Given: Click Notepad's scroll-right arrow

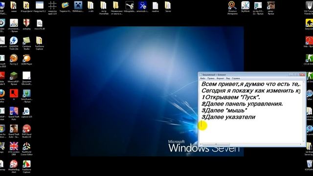Looking at the screenshot, I should coord(301,144).
